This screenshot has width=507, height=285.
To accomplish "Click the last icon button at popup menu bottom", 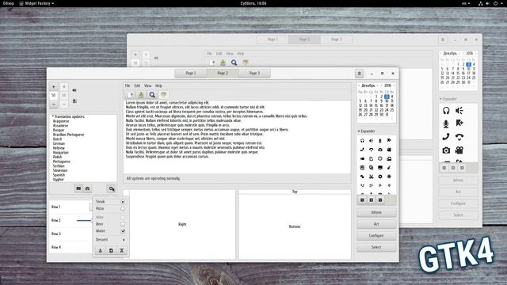I will pos(121,250).
